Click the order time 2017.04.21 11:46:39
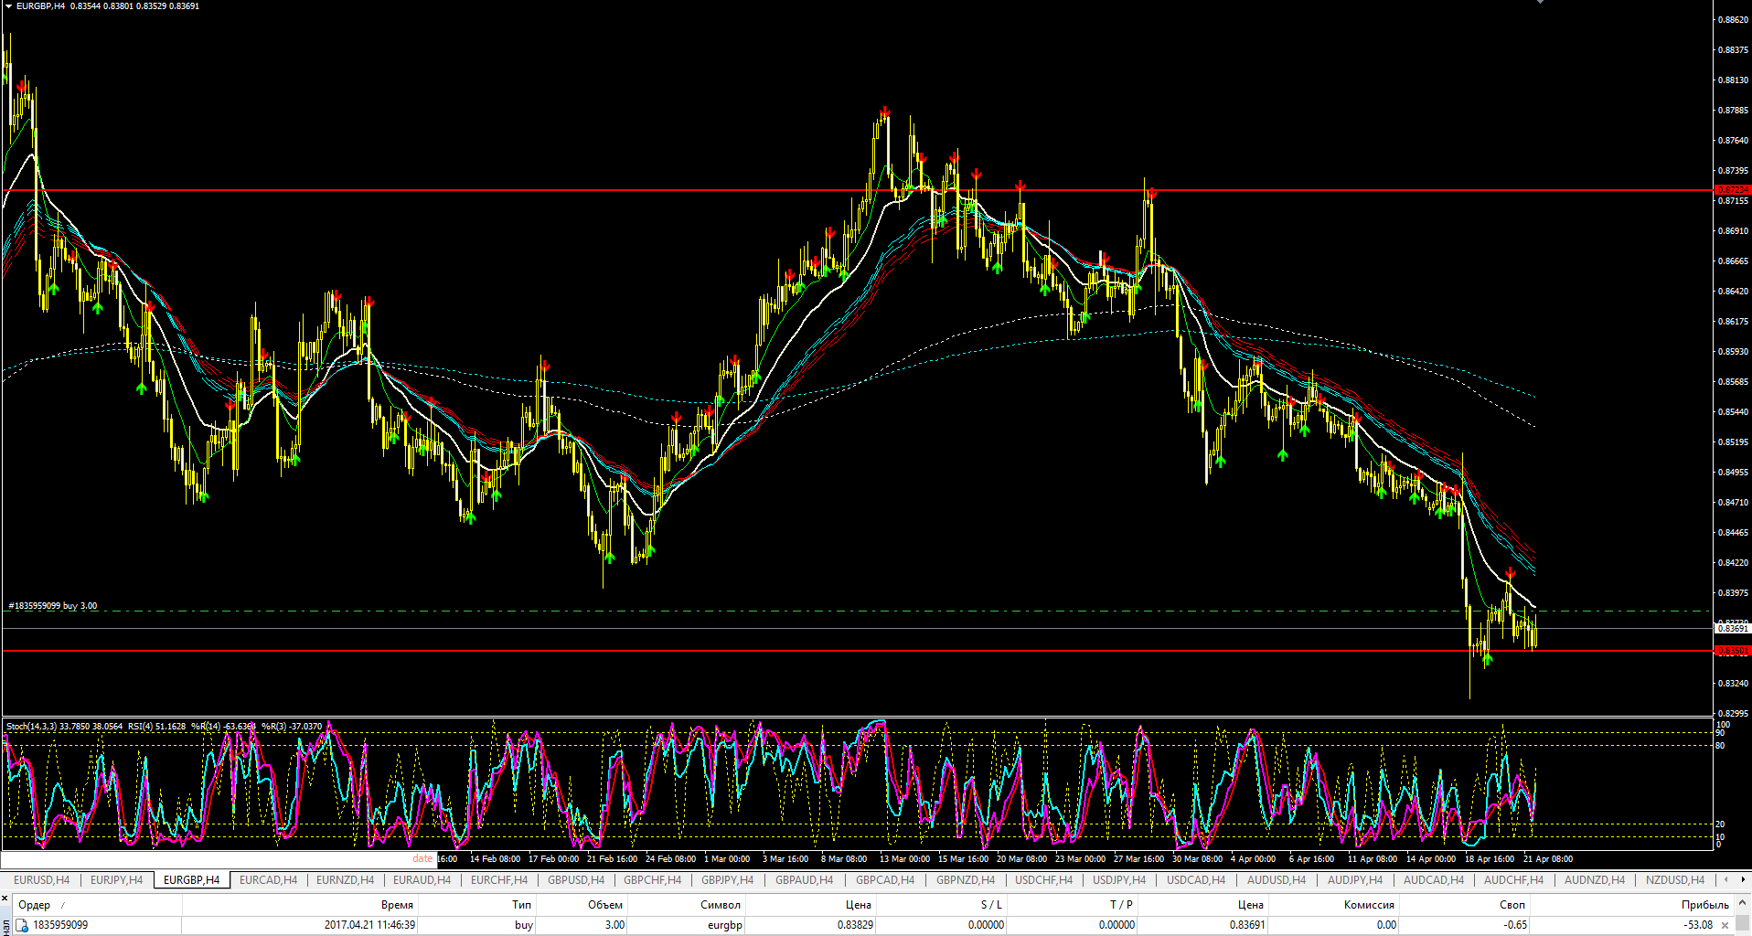 click(369, 925)
